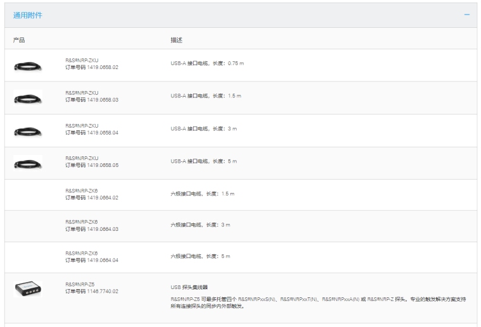Viewport: 481px width, 327px height.
Task: Open cable thumbnail for order 1419.0658.04
Action: point(28,132)
